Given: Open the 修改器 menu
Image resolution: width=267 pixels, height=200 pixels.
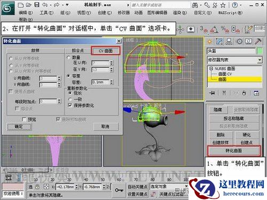Looking at the screenshot, I should click(x=124, y=13).
